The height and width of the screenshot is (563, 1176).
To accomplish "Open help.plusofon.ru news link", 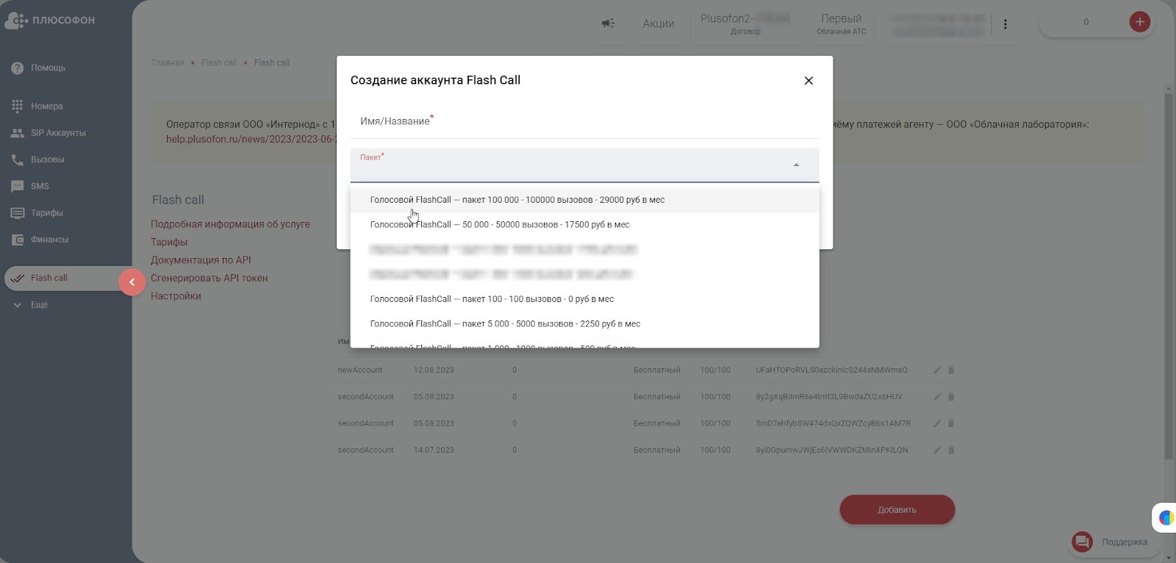I will (251, 139).
